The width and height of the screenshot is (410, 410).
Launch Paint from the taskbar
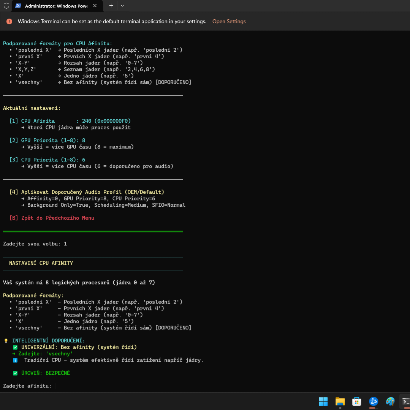390,401
